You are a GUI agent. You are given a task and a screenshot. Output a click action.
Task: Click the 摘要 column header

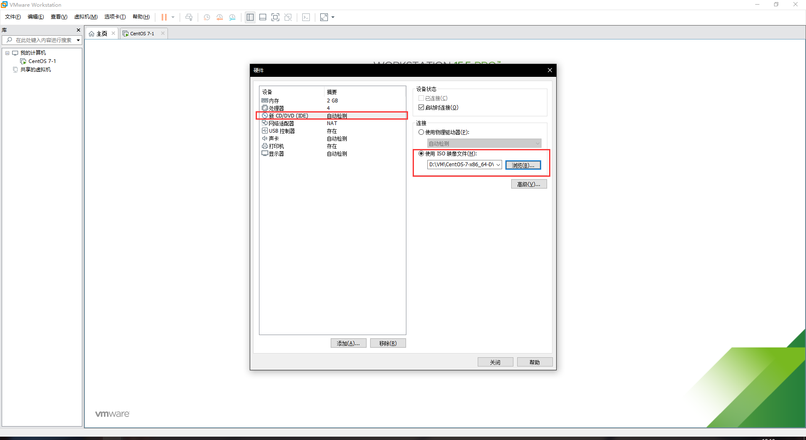point(365,92)
